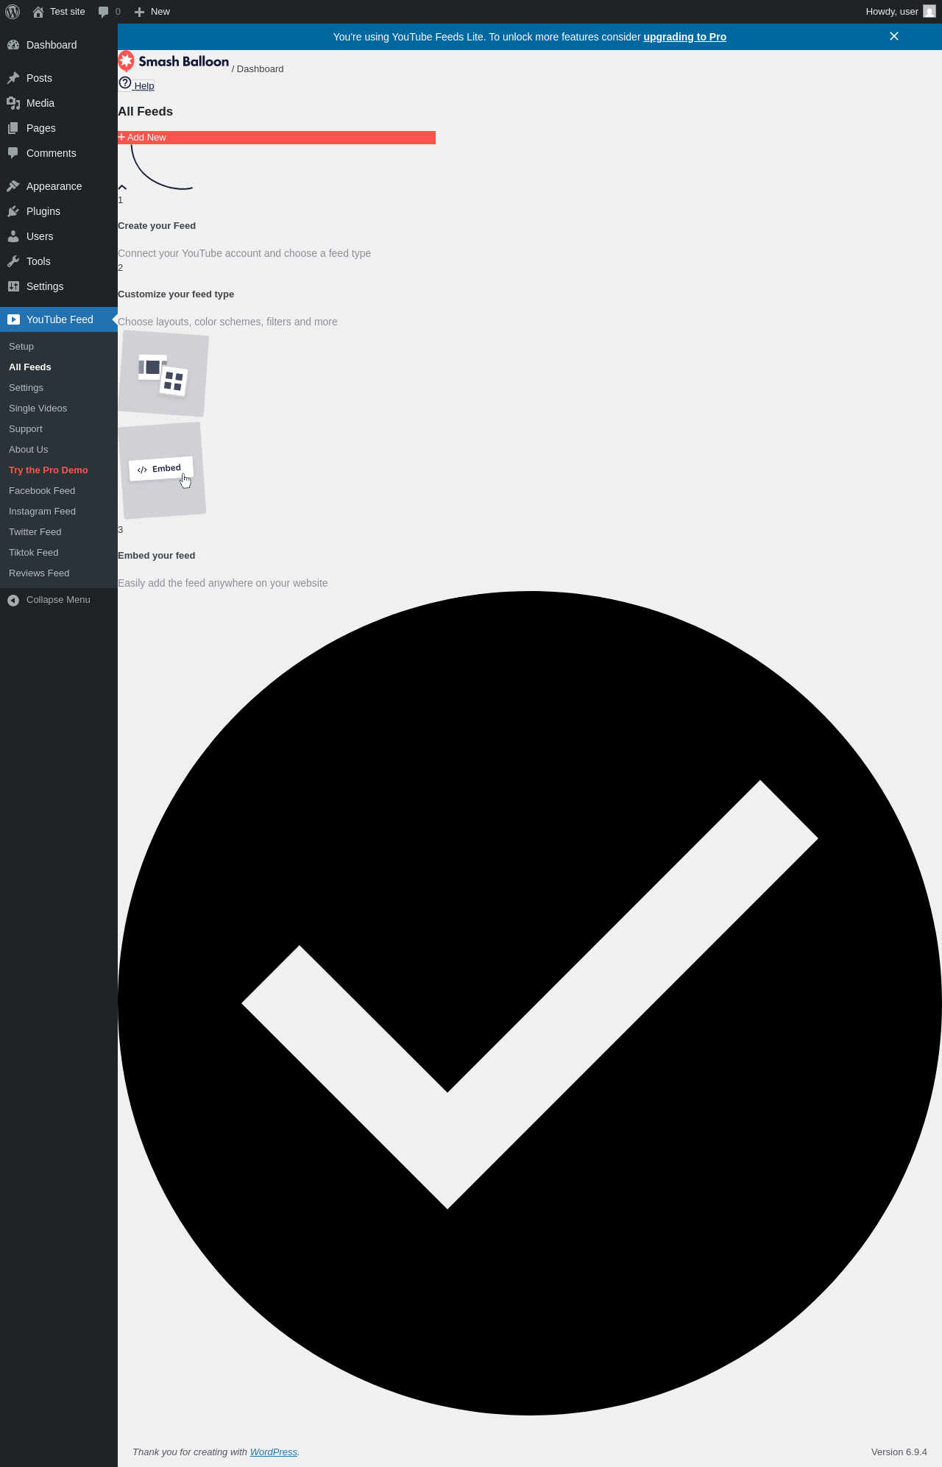942x1467 pixels.
Task: Open Help with the question mark icon
Action: (x=136, y=84)
